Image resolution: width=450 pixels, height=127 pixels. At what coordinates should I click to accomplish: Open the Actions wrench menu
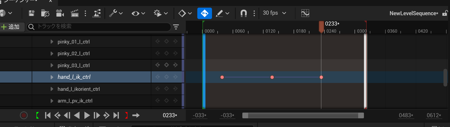(x=116, y=13)
